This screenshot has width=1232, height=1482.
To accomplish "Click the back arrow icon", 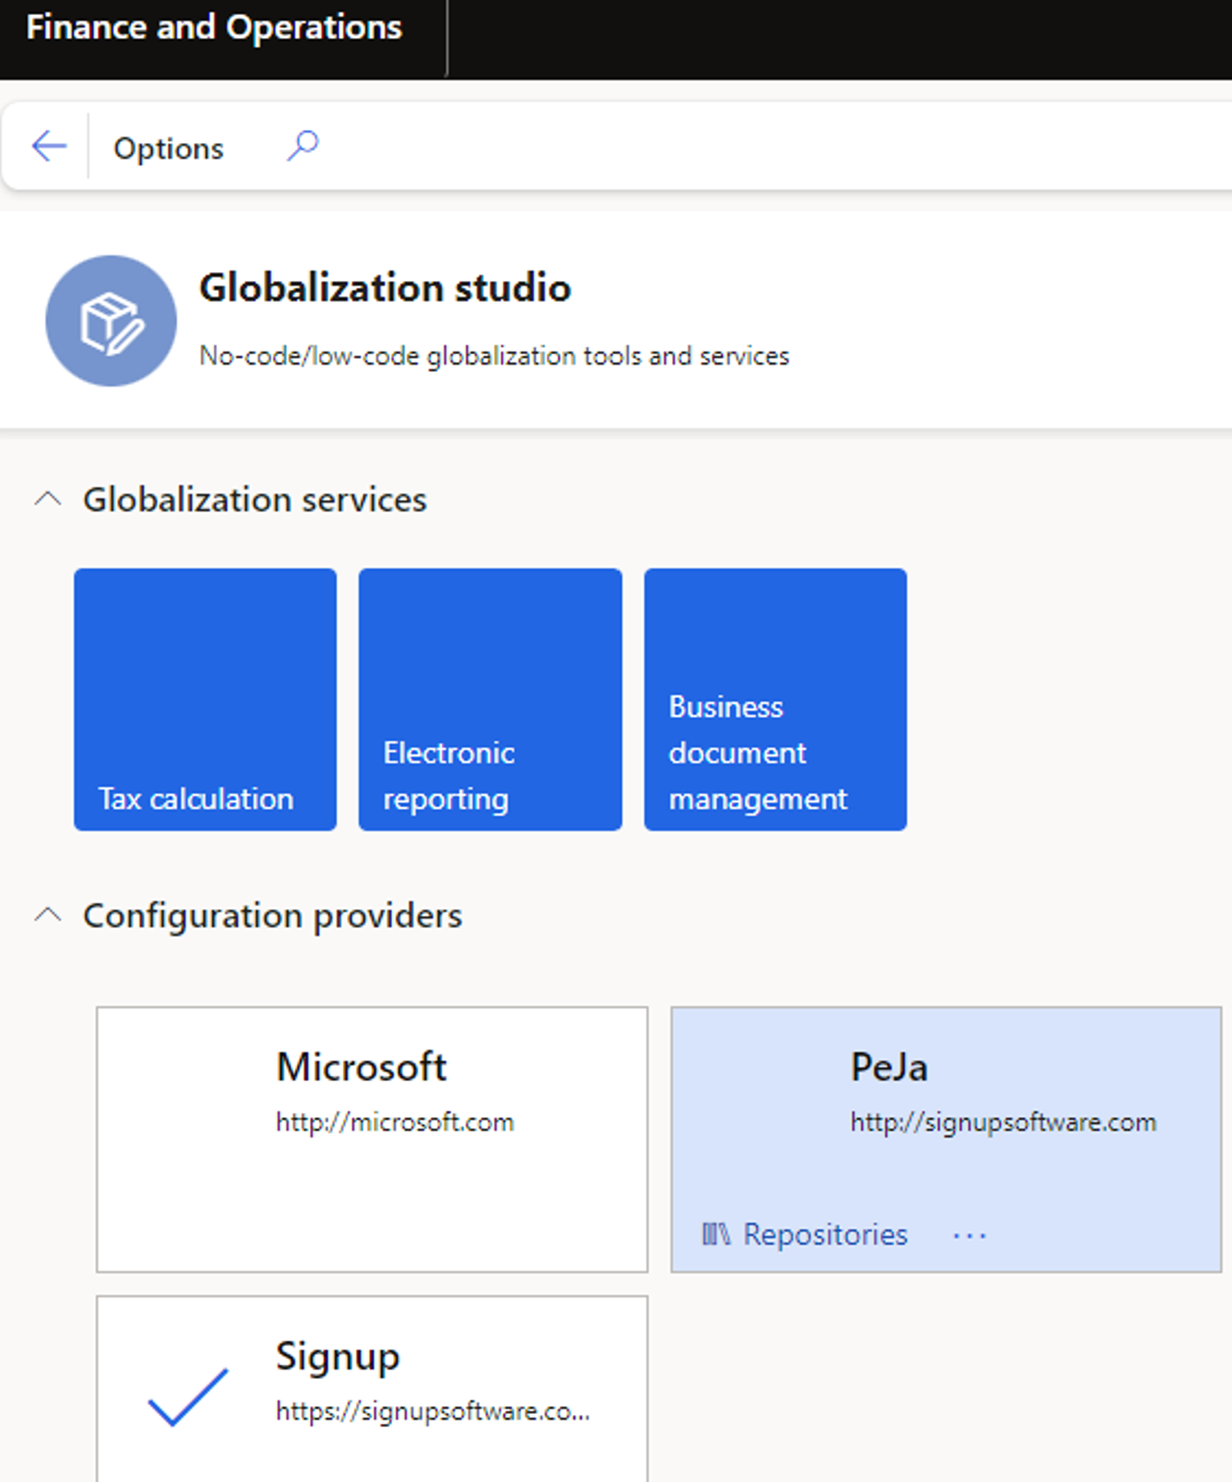I will click(49, 147).
